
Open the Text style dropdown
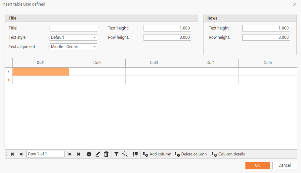point(73,37)
